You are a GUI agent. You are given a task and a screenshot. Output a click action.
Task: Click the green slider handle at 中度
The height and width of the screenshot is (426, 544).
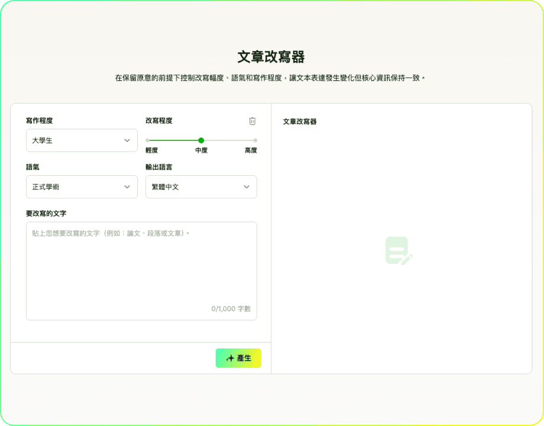(x=201, y=140)
